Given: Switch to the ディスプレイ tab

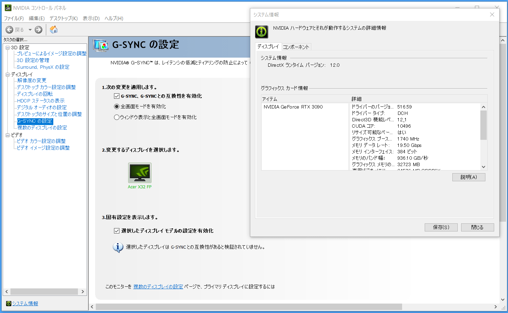Looking at the screenshot, I should 268,46.
